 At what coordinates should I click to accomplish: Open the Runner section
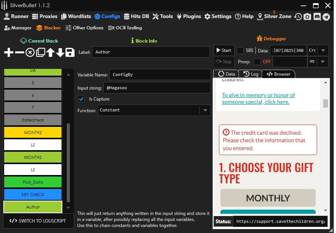tap(16, 16)
